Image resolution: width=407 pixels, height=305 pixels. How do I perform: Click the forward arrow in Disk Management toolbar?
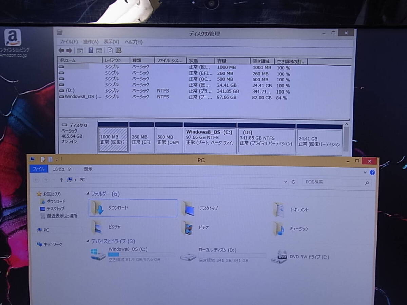pyautogui.click(x=69, y=50)
